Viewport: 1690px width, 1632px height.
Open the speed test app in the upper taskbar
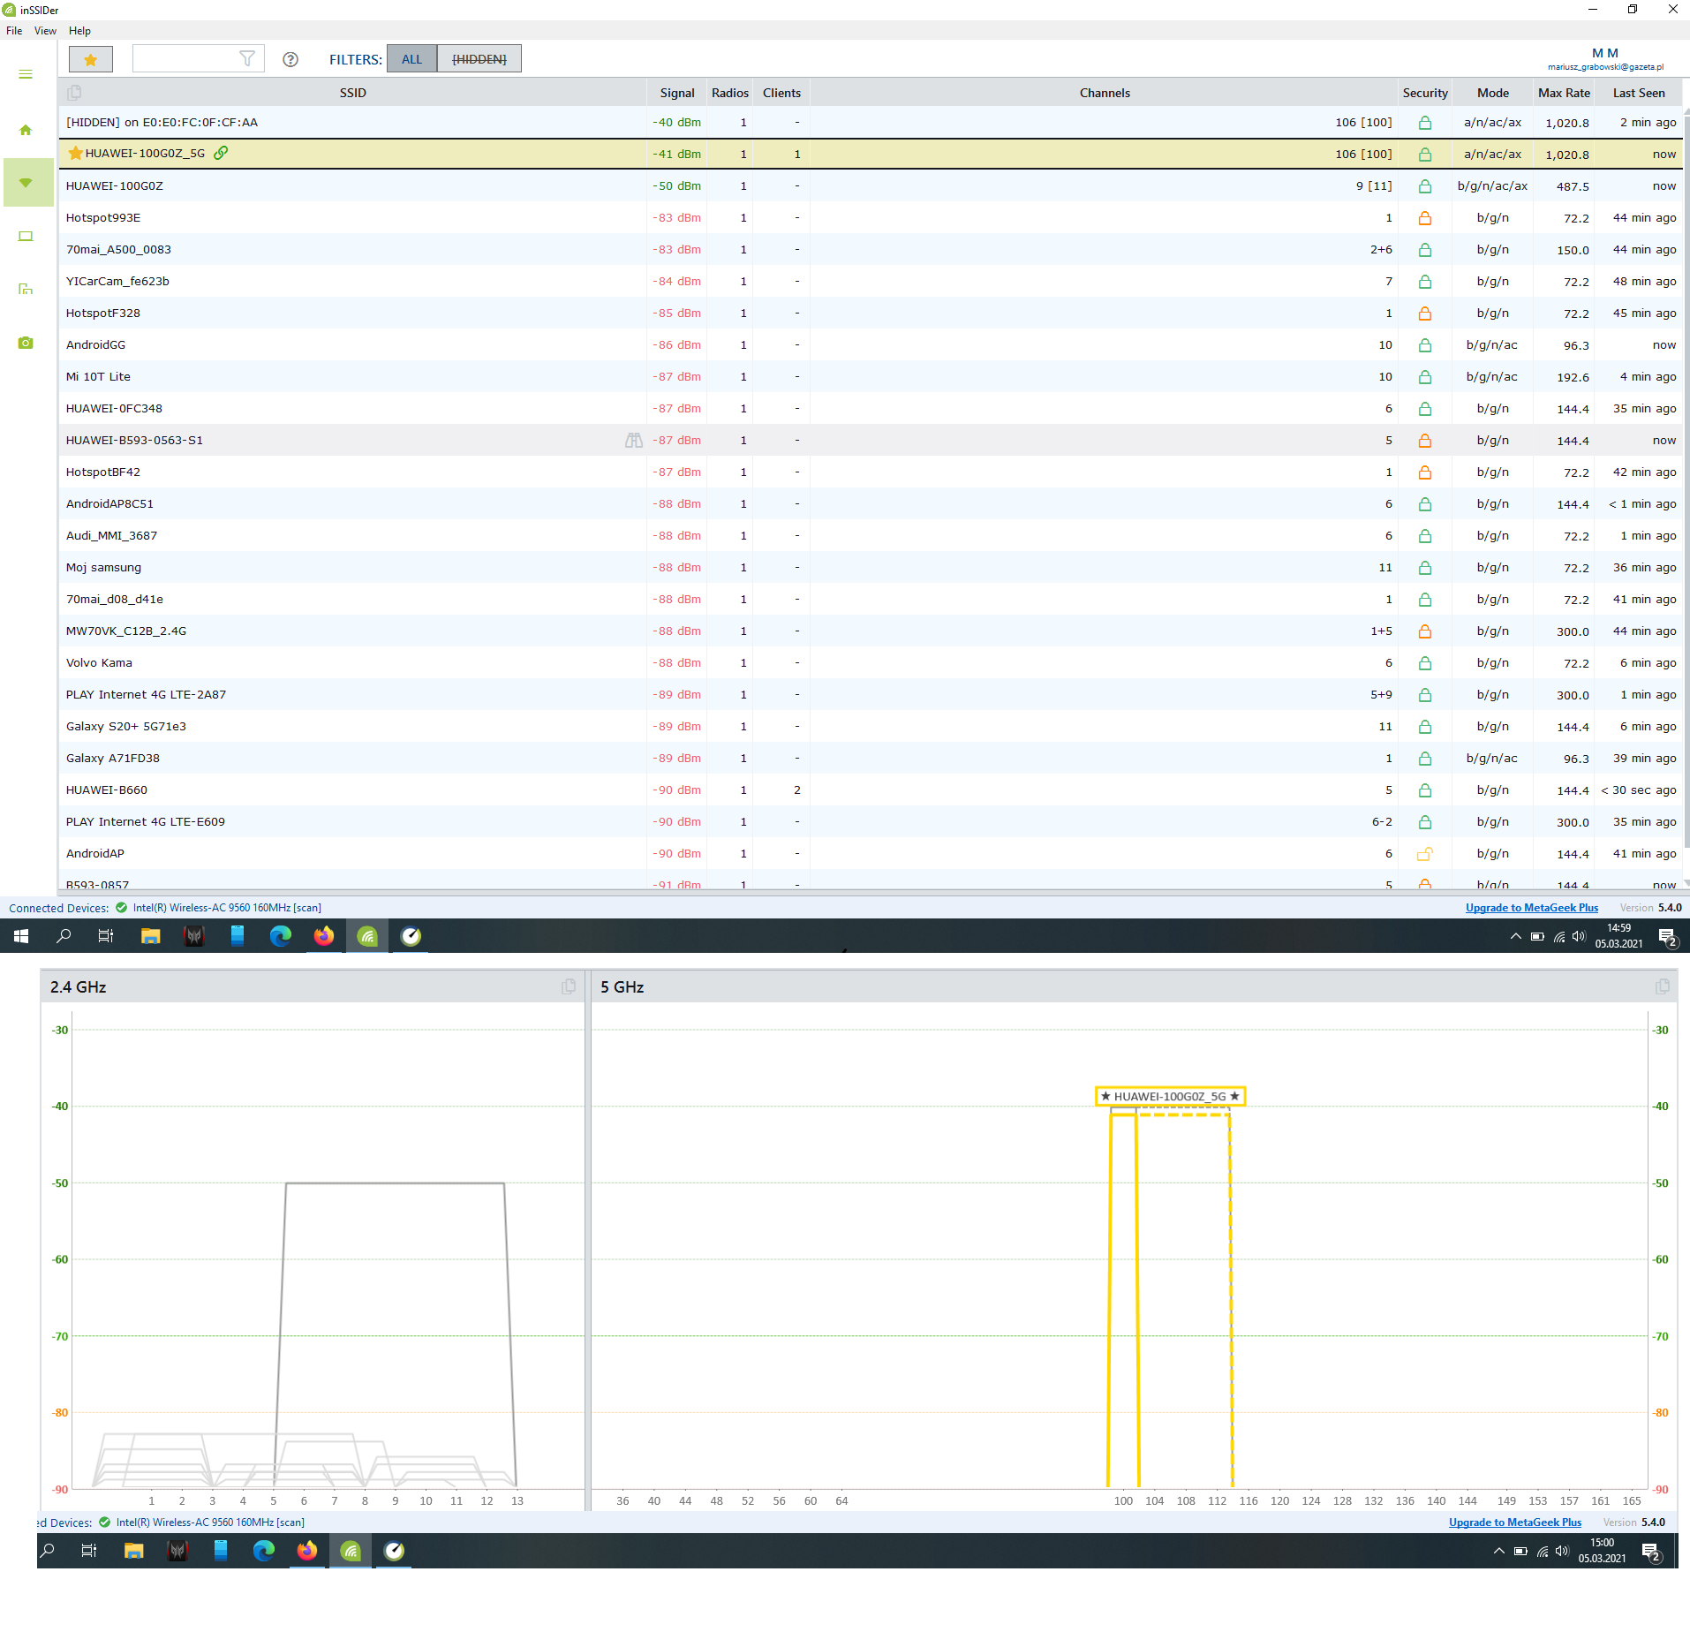coord(411,936)
